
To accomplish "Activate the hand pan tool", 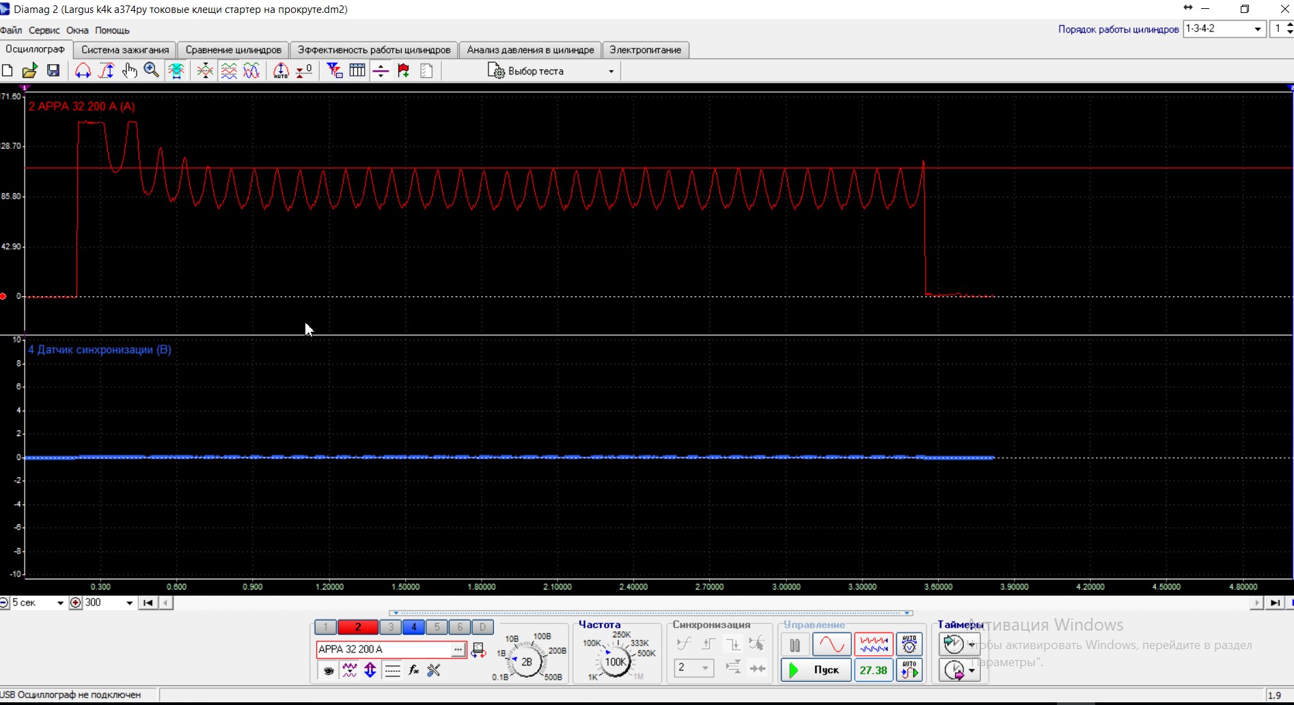I will pos(129,71).
